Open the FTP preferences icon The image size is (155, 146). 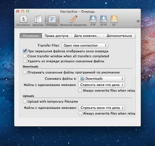(x=93, y=21)
